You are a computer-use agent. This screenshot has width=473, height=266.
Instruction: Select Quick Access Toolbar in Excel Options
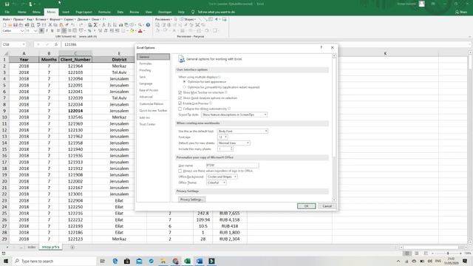[x=153, y=111]
